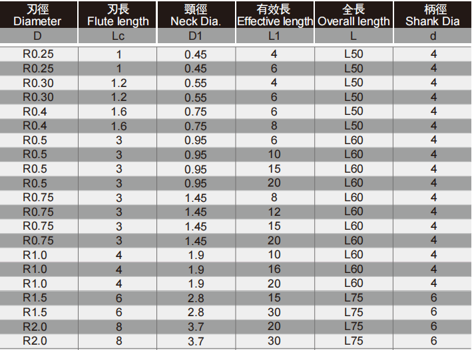Click the "D1" symbol cell
Screen dimensions: 472x350
(x=196, y=36)
